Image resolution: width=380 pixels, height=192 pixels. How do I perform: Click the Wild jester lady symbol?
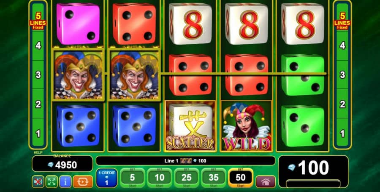point(247,126)
